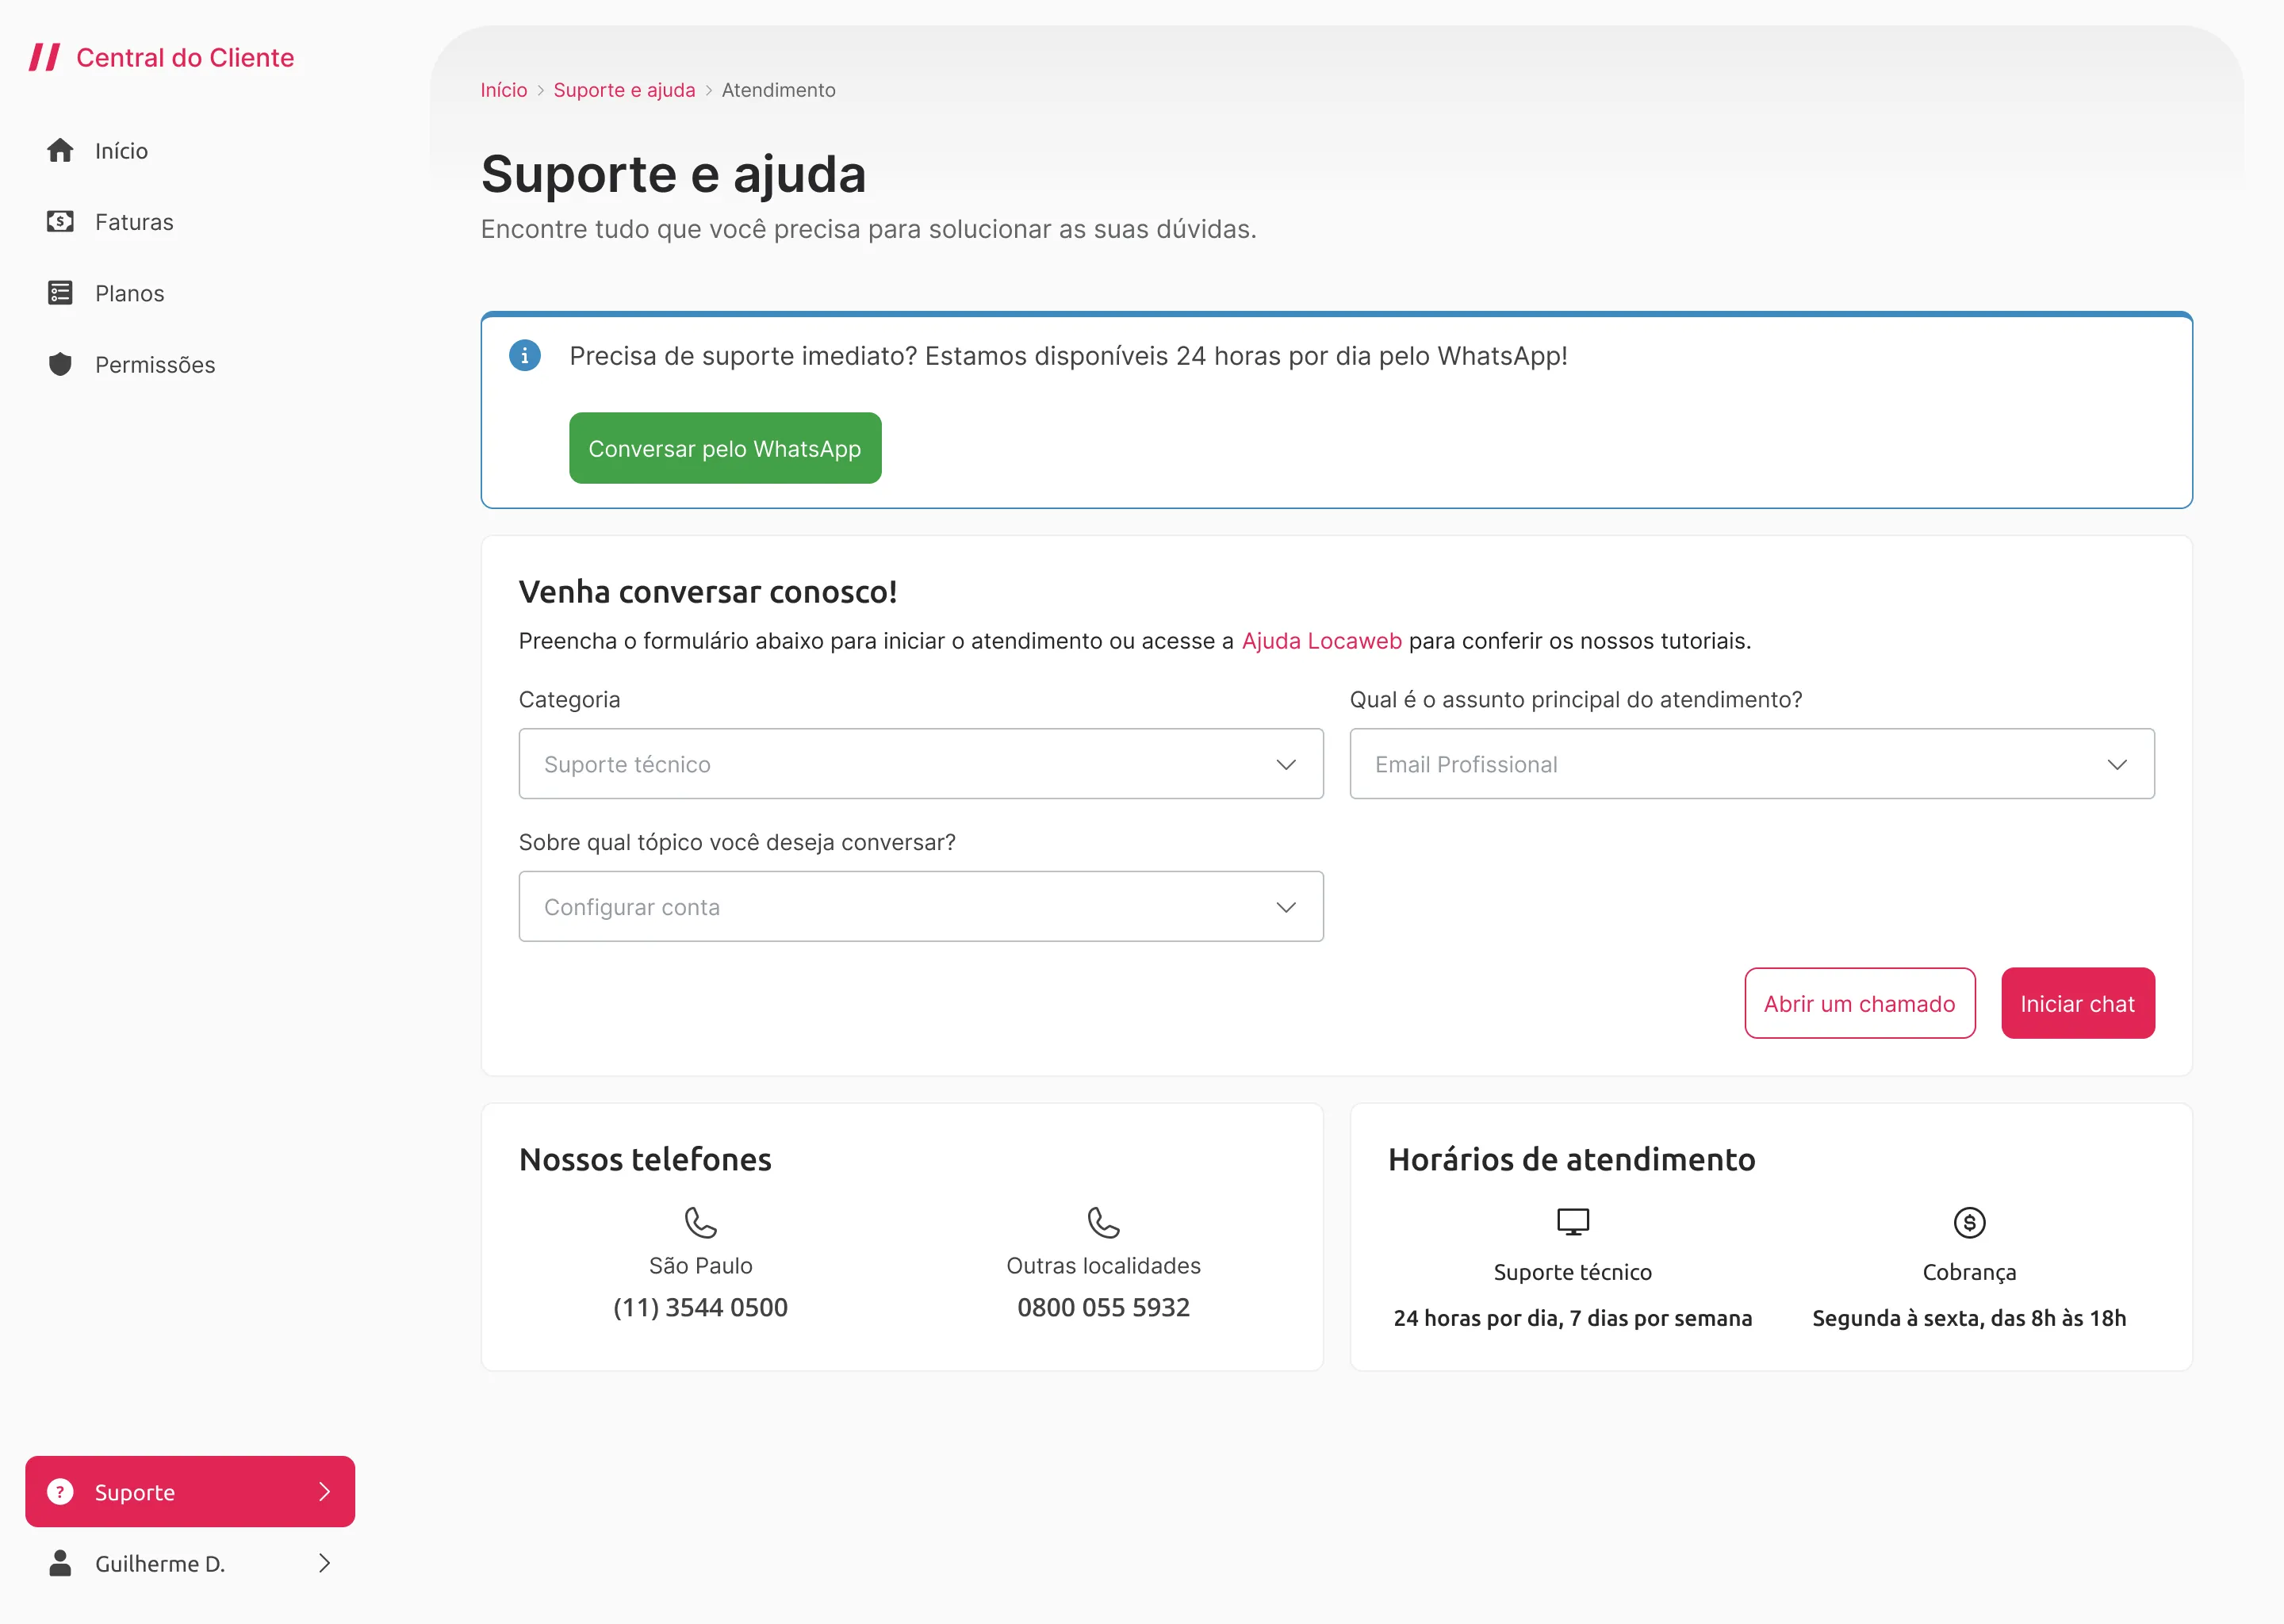Click the Nossos telefones heading
Viewport: 2284px width, 1624px height.
pos(645,1159)
